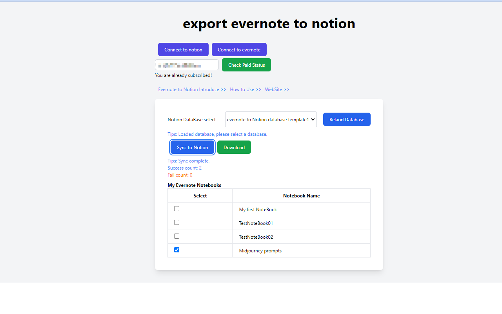Click the green Download button
Image resolution: width=502 pixels, height=314 pixels.
[234, 147]
